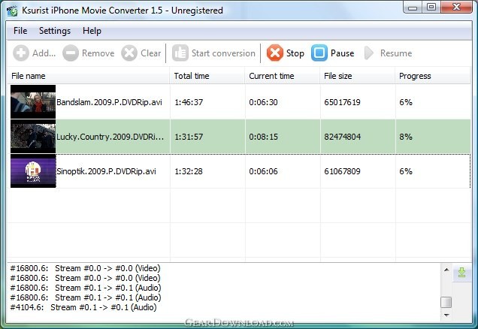Sort by Current time column header
Viewport: 478px width, 329px height.
point(283,76)
